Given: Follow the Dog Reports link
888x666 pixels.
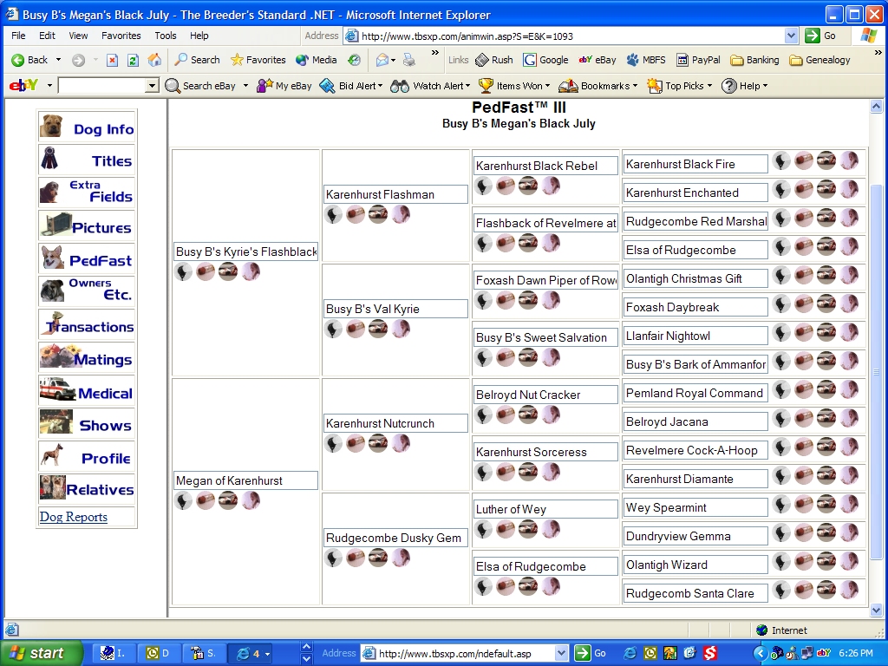Looking at the screenshot, I should [x=74, y=517].
